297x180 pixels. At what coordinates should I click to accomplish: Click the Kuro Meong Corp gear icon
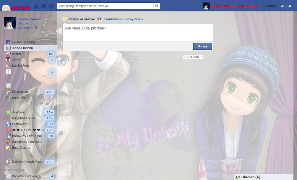pos(8,176)
